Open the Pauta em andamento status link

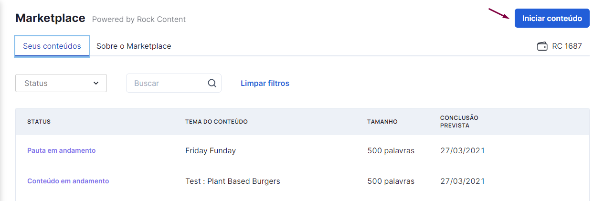(x=62, y=150)
